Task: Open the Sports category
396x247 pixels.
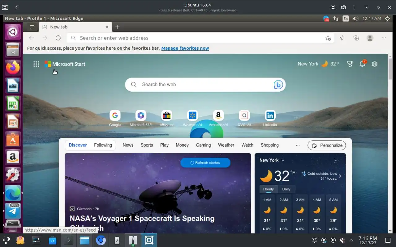Action: (x=147, y=145)
